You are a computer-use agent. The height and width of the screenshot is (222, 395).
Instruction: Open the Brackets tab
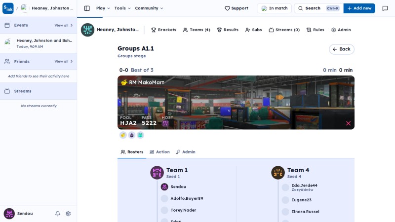point(163,30)
